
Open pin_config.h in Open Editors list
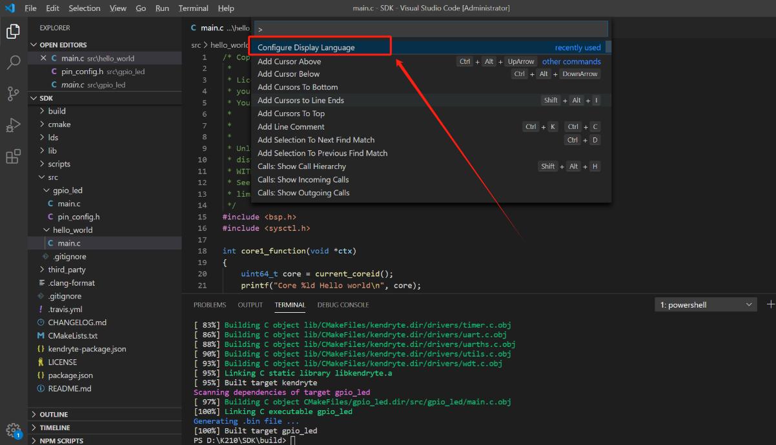click(x=105, y=71)
